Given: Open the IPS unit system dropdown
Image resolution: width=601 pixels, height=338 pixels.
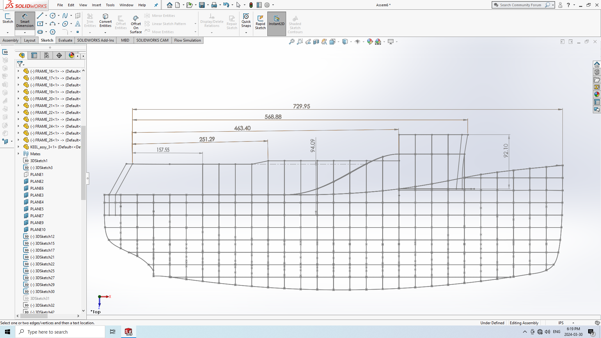Looking at the screenshot, I should point(573,323).
